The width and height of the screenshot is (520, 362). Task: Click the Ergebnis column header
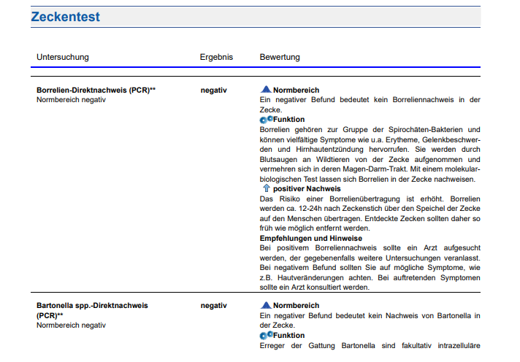(x=216, y=57)
